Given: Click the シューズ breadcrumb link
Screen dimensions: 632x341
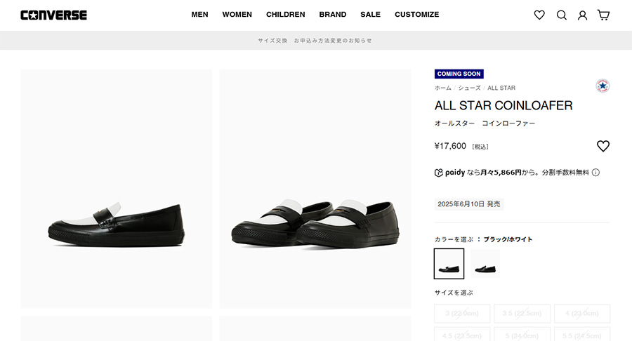Looking at the screenshot, I should tap(469, 88).
